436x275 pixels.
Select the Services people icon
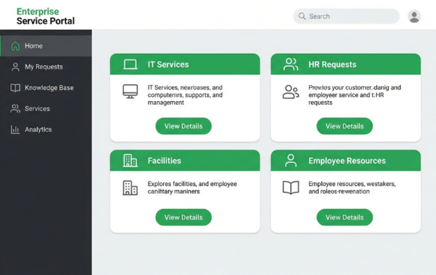pyautogui.click(x=15, y=108)
